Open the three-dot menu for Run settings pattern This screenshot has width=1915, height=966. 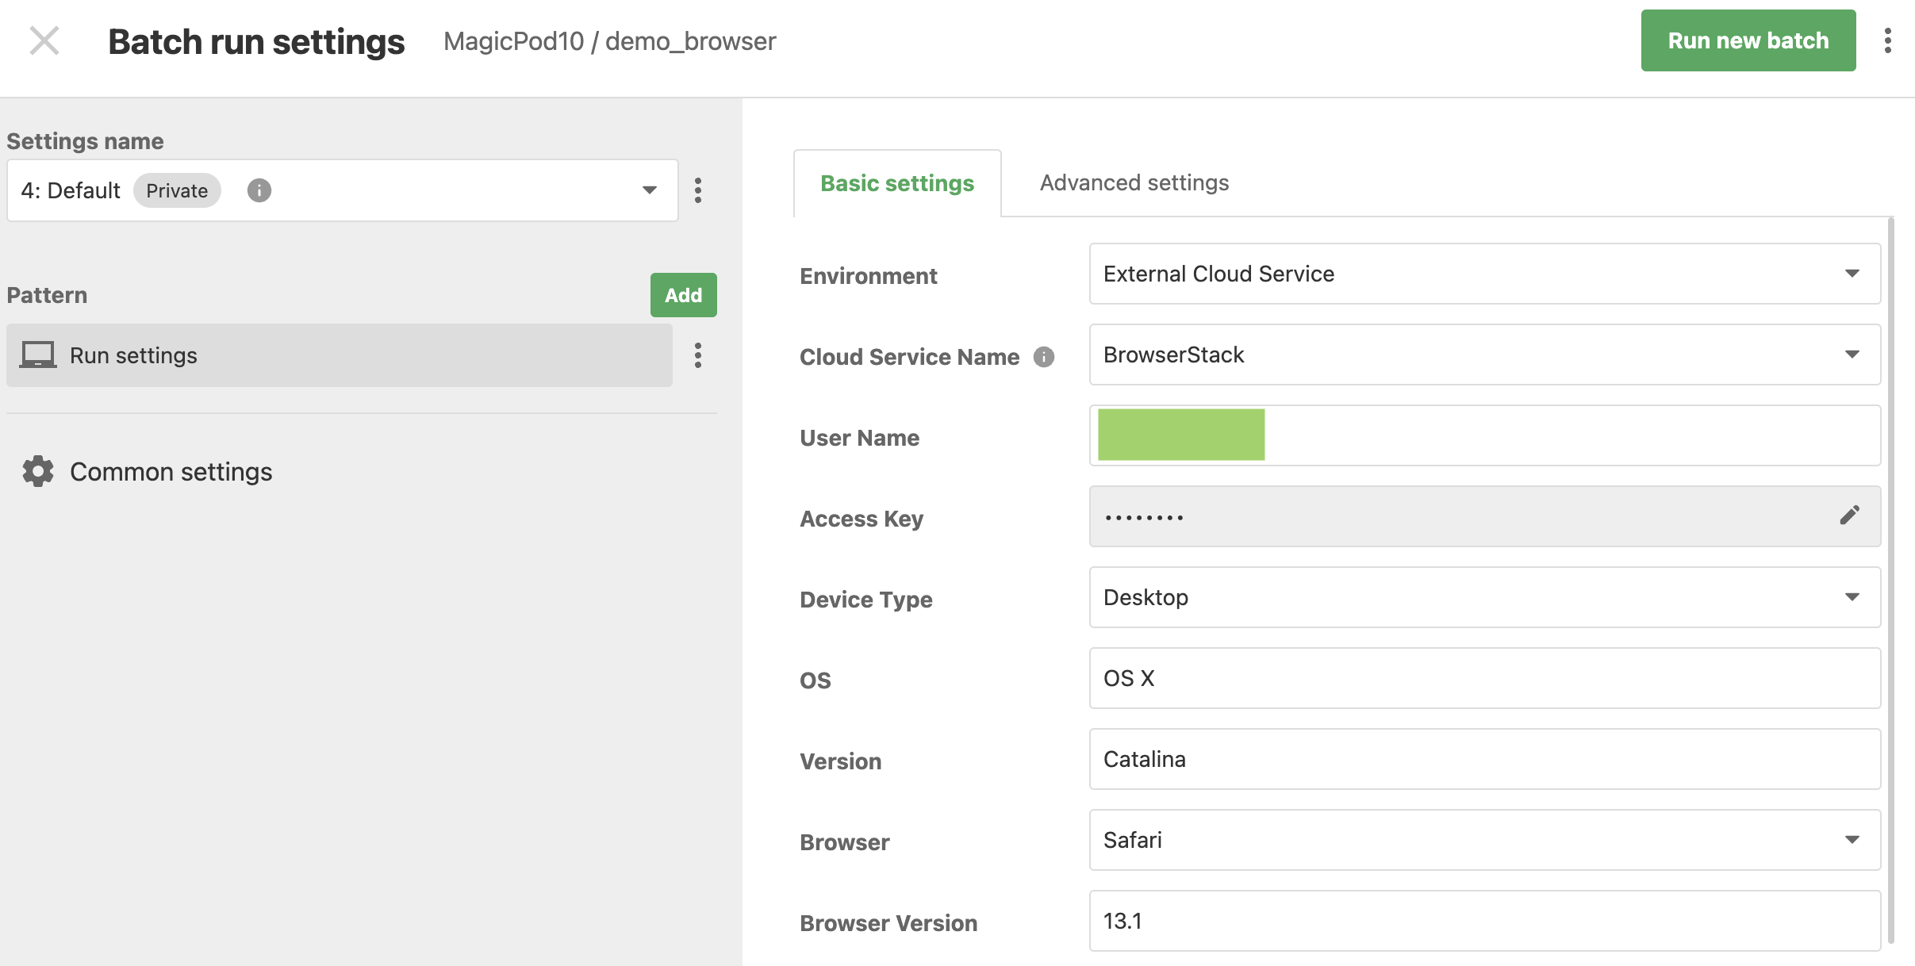pyautogui.click(x=698, y=355)
